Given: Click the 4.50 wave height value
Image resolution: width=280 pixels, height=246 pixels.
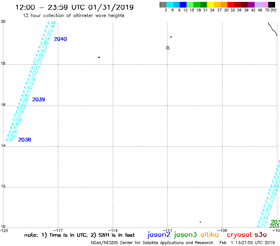Looking at the screenshot, I should tap(40, 55).
